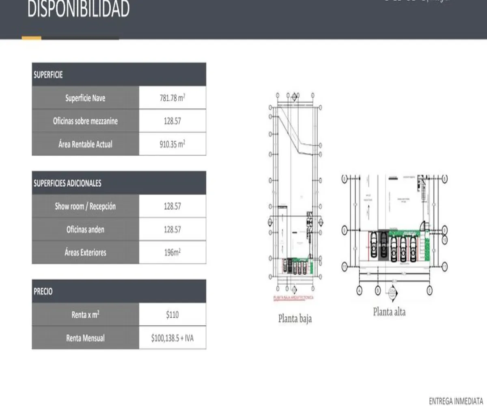
Task: Click the ENTREGA INMEDIATA footer text
Action: tap(455, 401)
